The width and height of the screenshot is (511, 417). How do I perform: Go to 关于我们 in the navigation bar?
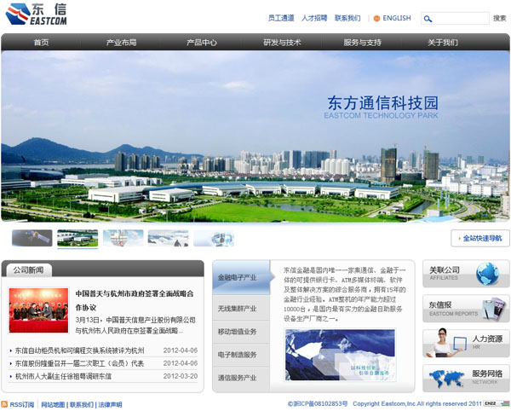click(442, 42)
